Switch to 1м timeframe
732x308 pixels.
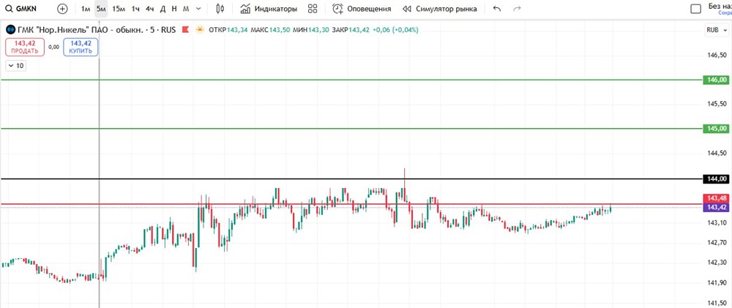coord(86,8)
